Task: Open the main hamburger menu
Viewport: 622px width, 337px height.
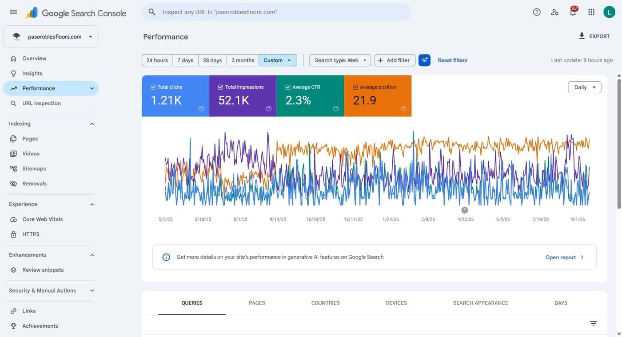Action: (13, 12)
